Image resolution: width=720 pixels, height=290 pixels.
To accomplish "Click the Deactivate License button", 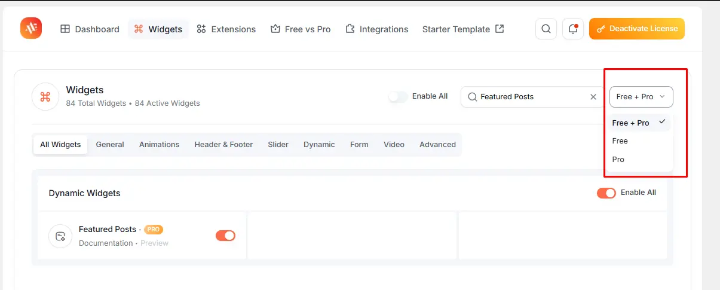I will point(636,29).
